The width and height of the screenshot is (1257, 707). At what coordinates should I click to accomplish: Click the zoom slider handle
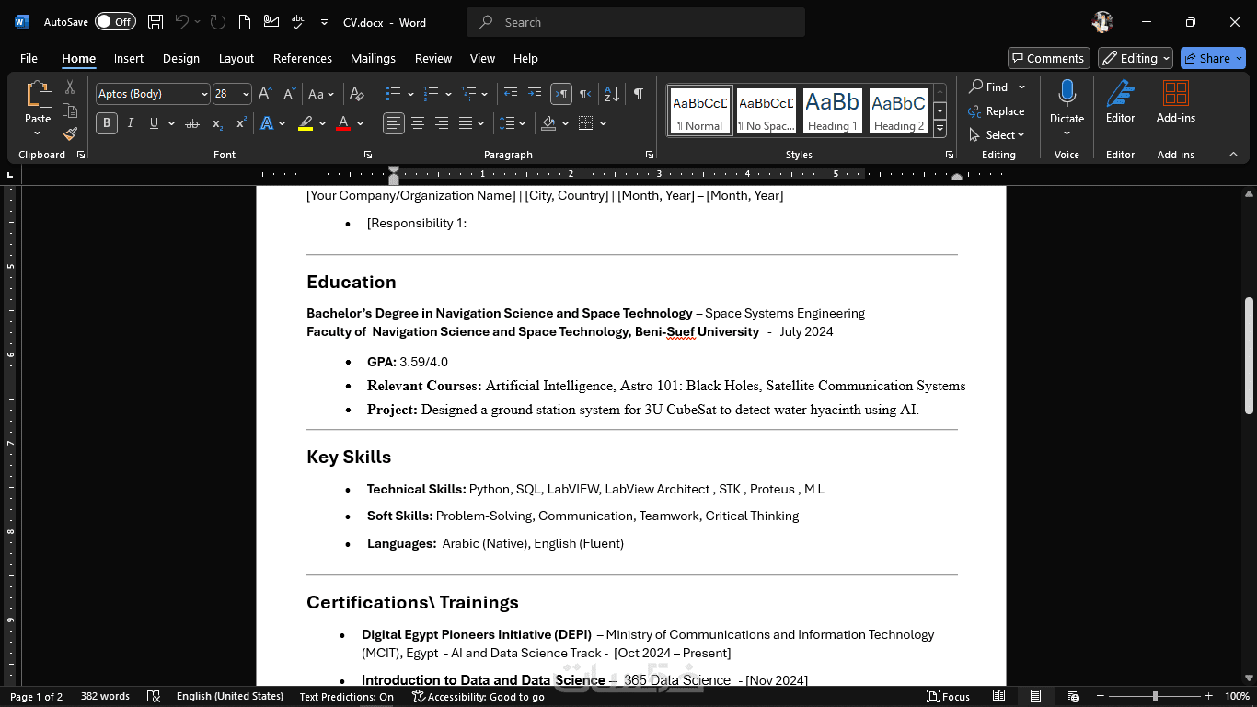1155,697
